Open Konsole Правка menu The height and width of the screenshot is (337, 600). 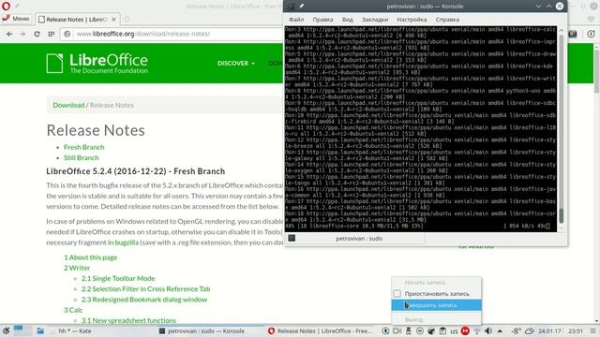[322, 20]
